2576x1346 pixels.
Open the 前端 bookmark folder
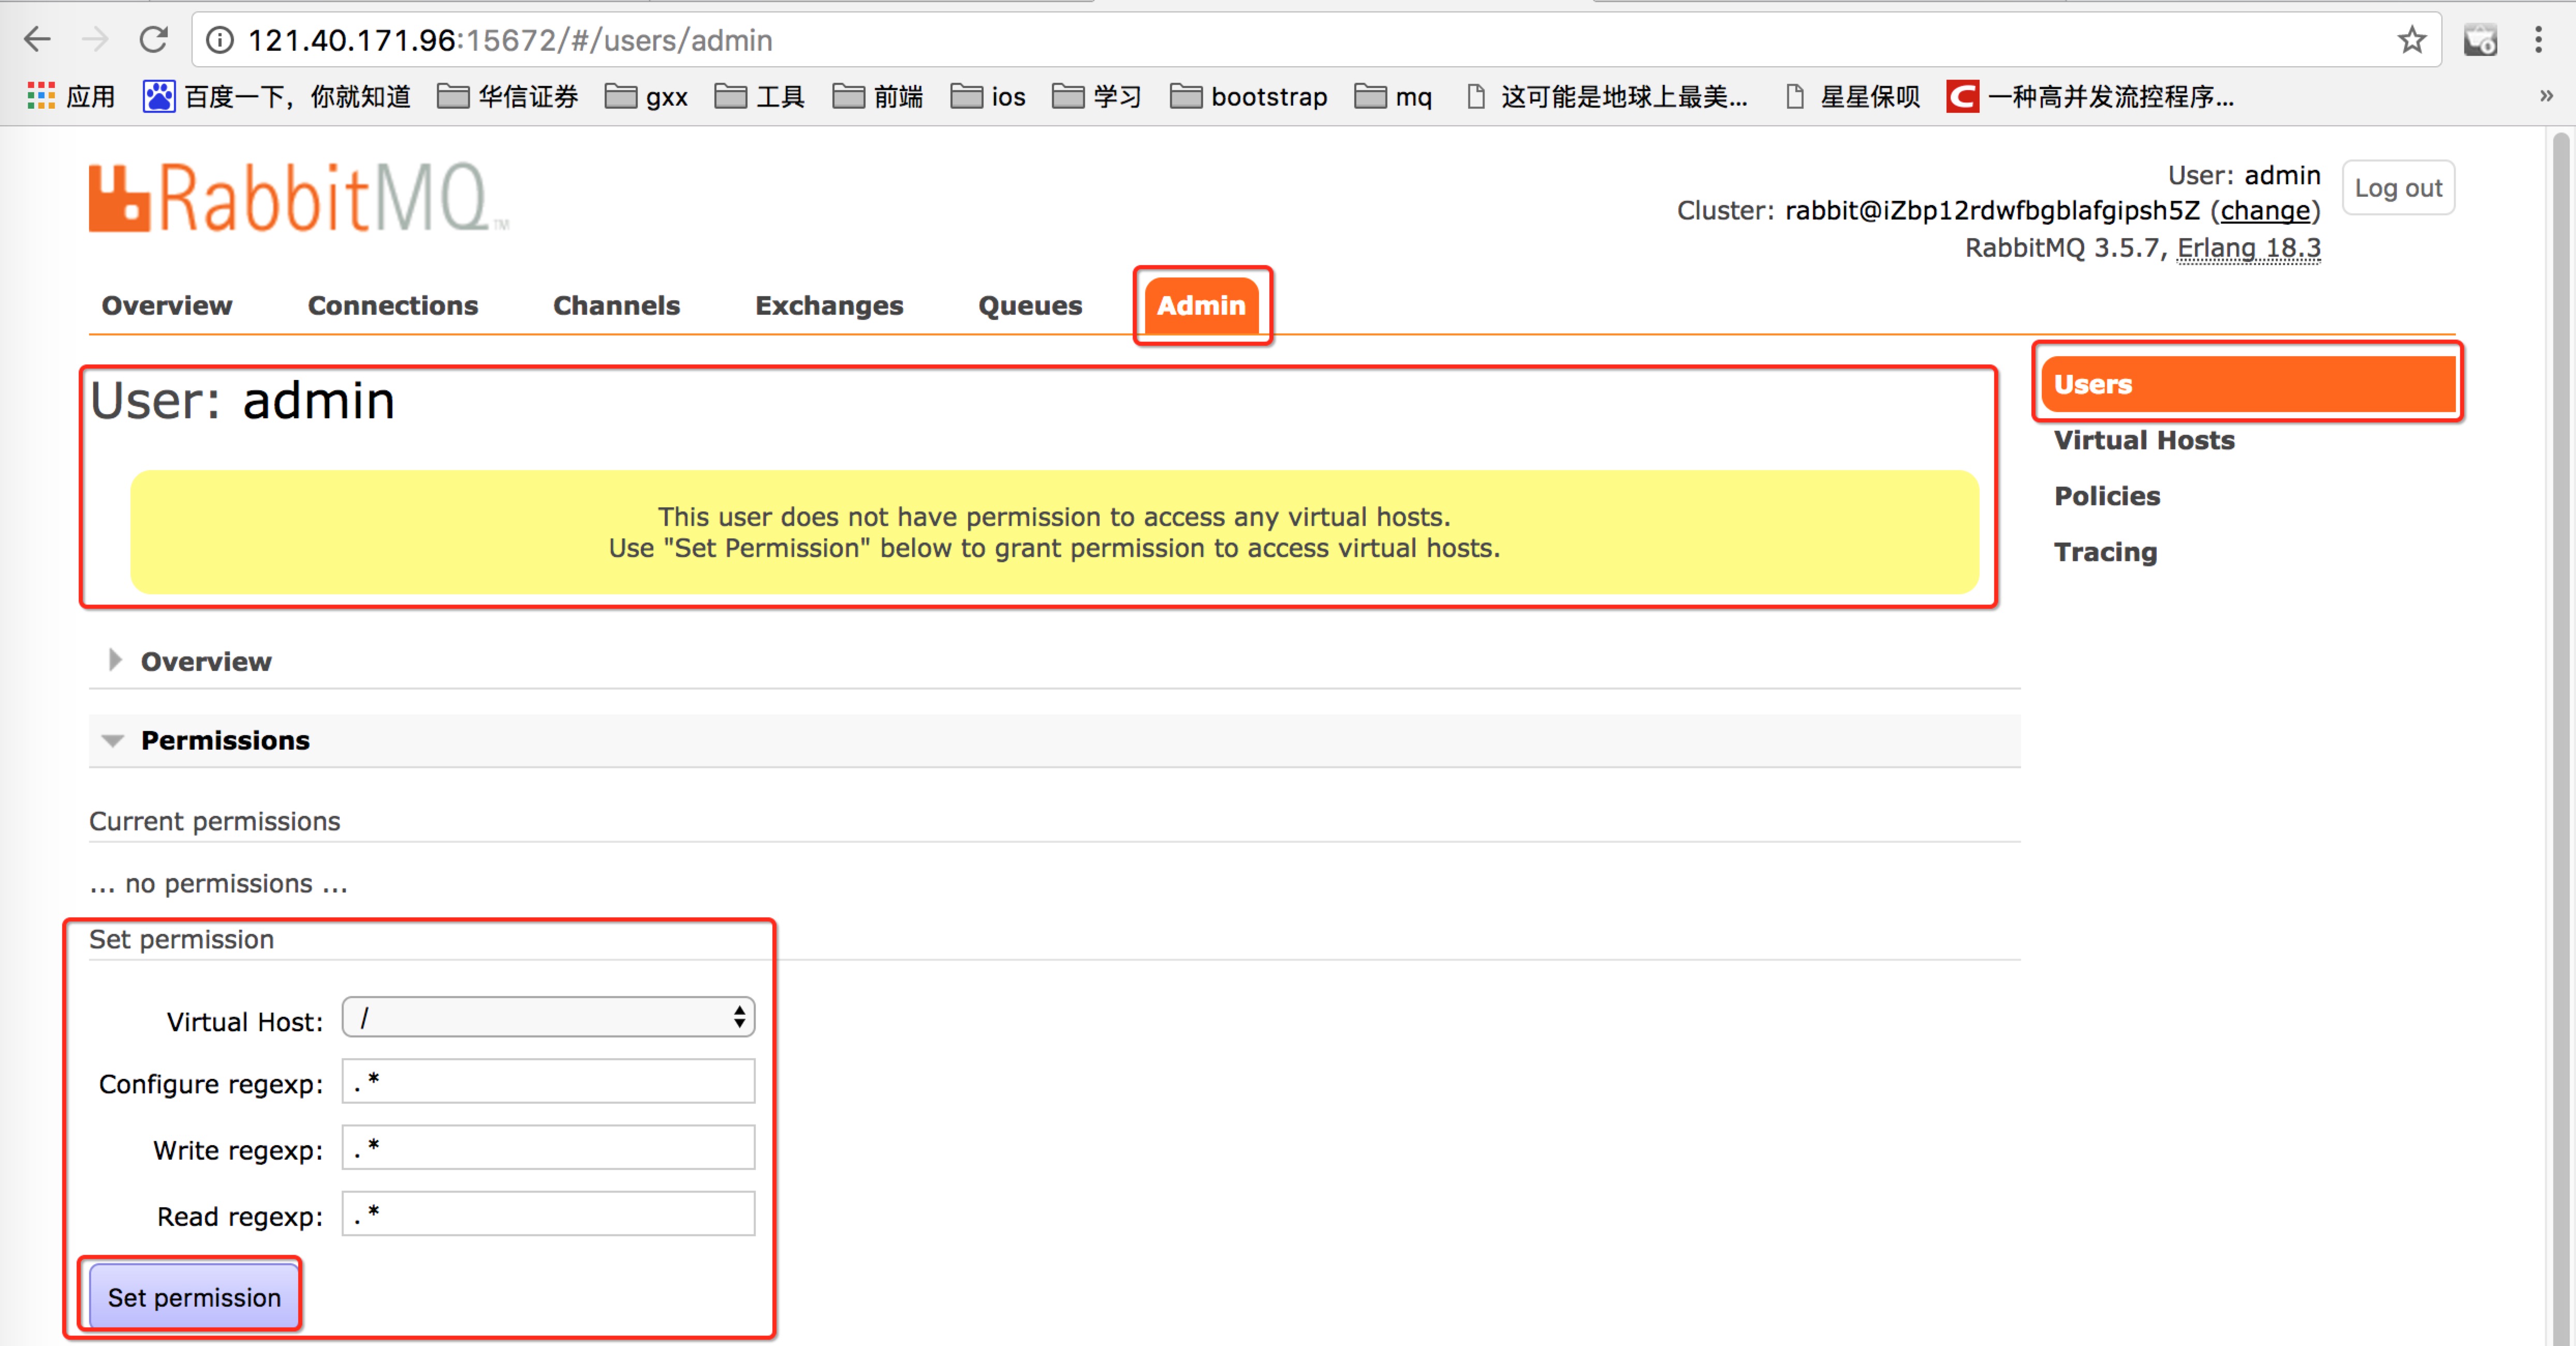[x=877, y=97]
